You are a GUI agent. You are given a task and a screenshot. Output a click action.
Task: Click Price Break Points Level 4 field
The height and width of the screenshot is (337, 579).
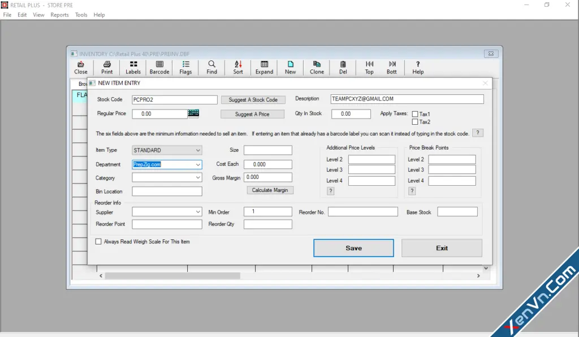(x=452, y=181)
